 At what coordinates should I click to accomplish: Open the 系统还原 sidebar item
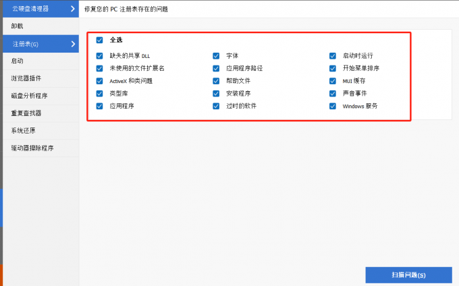click(x=40, y=131)
